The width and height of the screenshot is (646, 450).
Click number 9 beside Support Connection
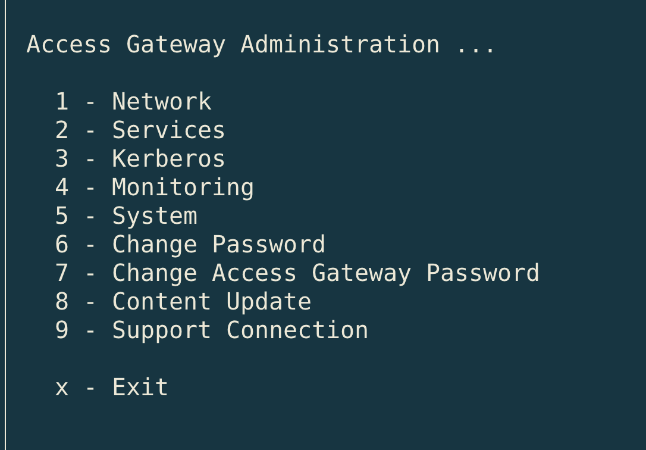[62, 330]
